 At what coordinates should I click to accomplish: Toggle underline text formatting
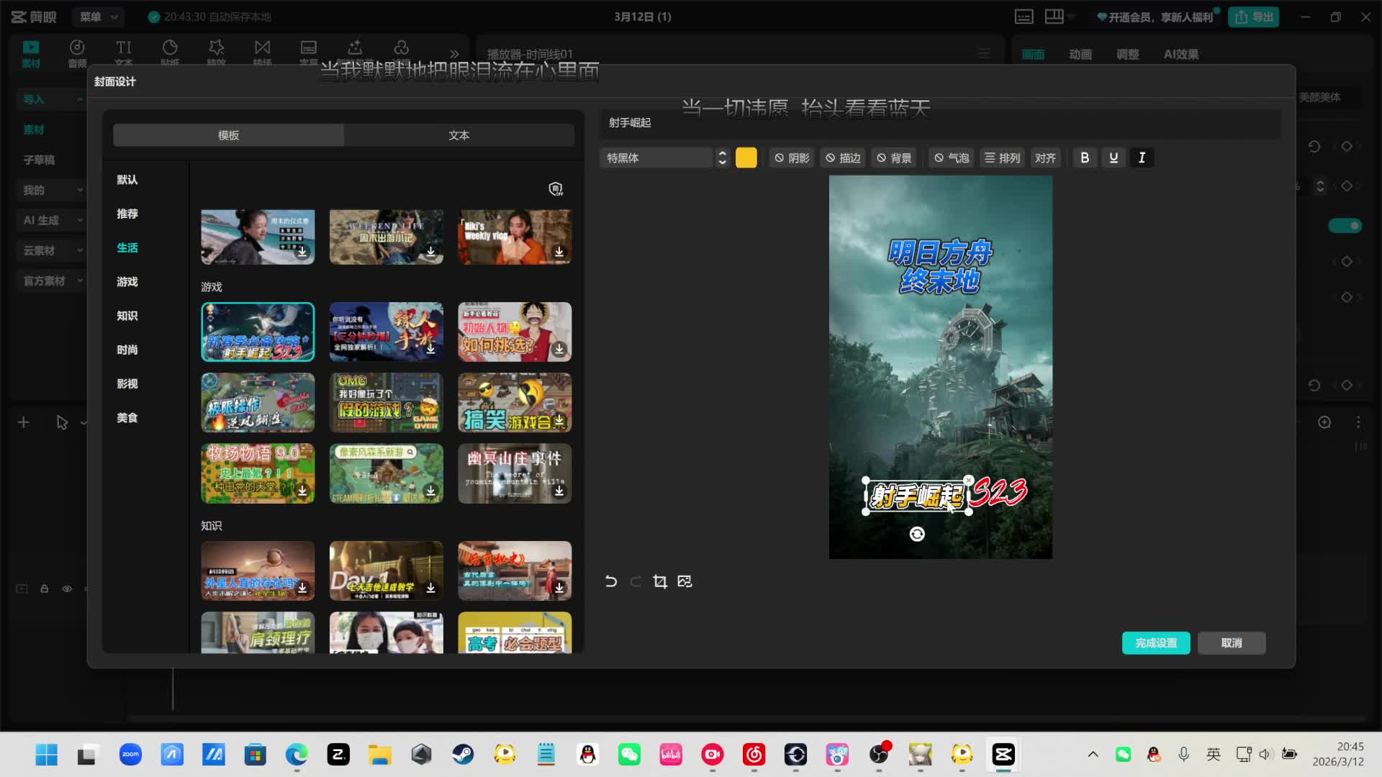tap(1114, 158)
